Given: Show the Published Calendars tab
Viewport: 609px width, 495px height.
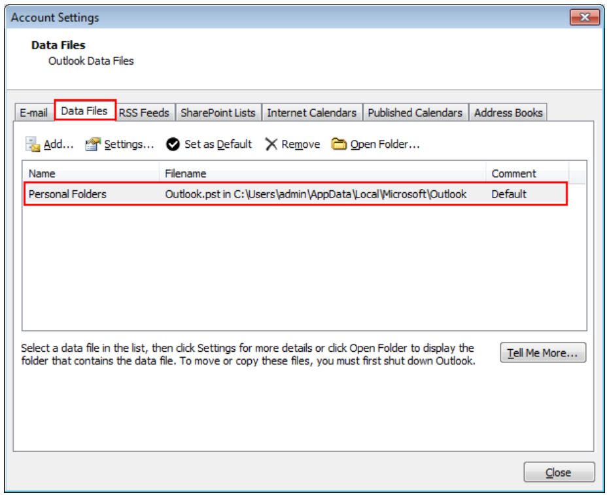Looking at the screenshot, I should [x=415, y=112].
